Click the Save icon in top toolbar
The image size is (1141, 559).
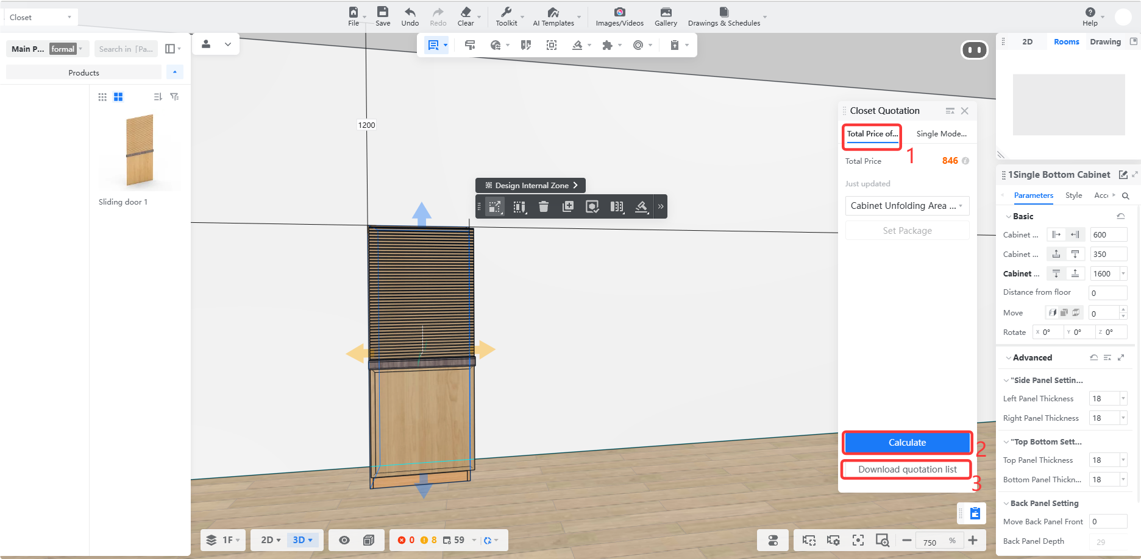pos(383,12)
